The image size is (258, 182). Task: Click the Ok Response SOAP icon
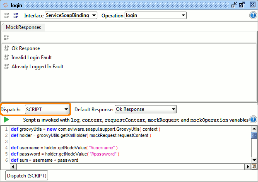click(7, 48)
